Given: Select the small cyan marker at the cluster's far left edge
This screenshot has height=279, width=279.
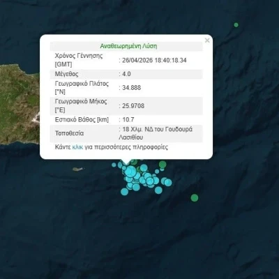Looking at the screenshot, I should (114, 165).
